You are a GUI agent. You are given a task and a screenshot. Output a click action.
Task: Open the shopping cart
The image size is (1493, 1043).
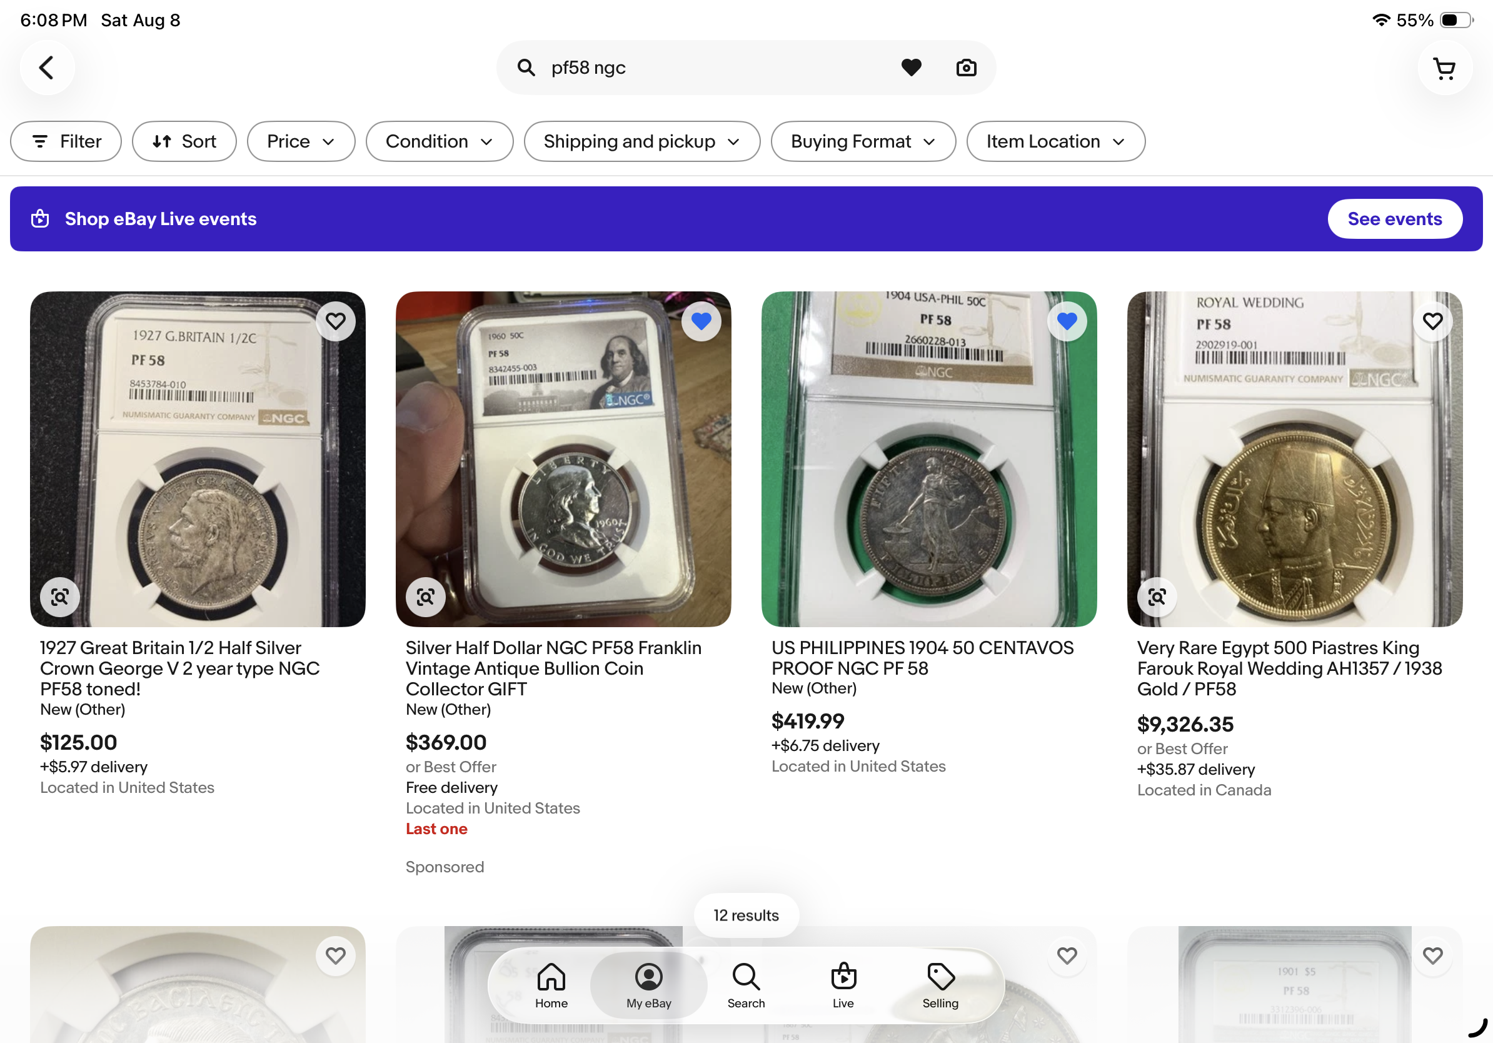(x=1444, y=68)
